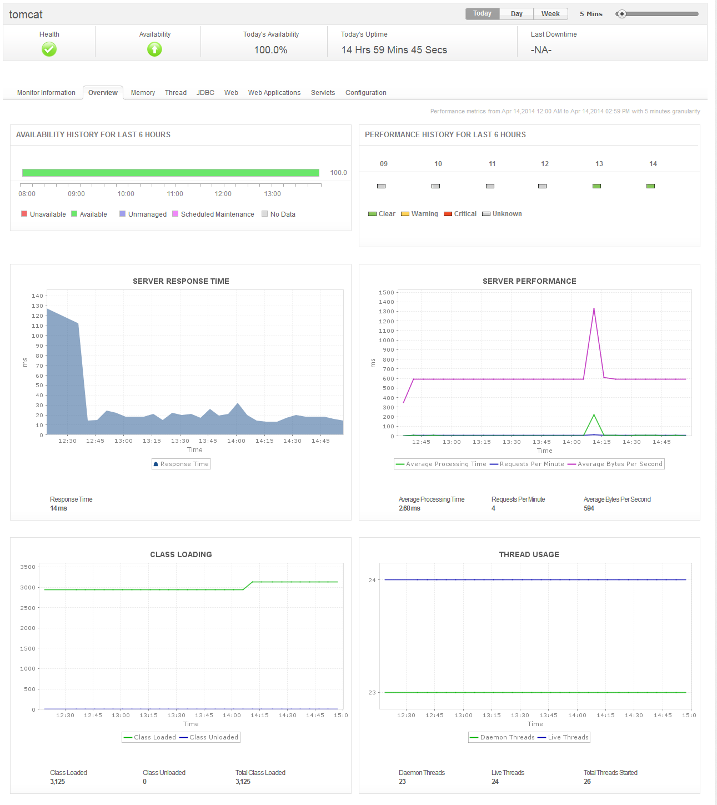Click the green Availability up-arrow icon
Screen dimensions: 717x805
[x=154, y=49]
